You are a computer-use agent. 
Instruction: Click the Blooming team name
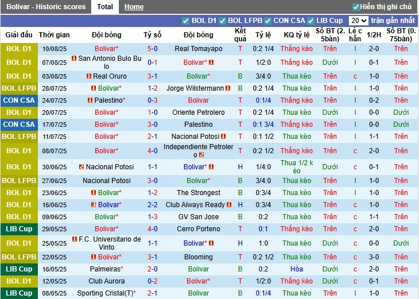tap(198, 257)
